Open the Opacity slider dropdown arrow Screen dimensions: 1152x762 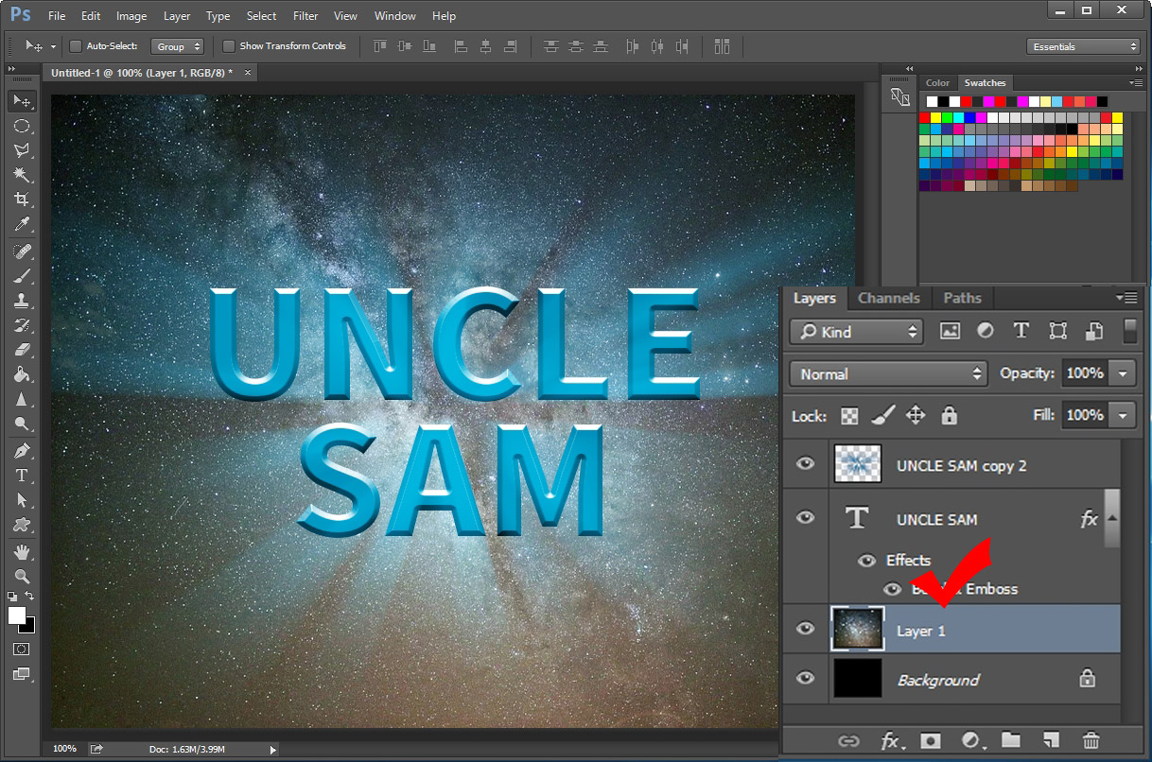coord(1122,373)
